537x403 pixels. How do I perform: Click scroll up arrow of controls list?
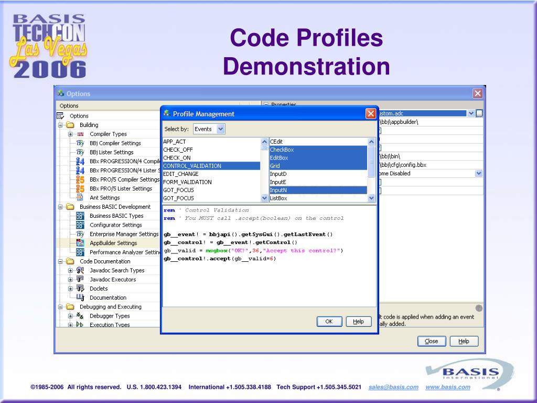click(372, 141)
